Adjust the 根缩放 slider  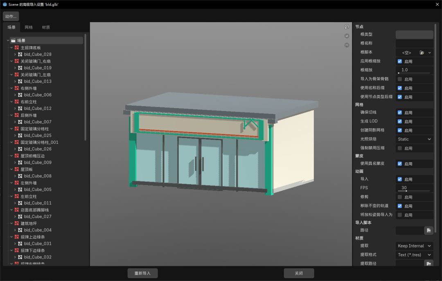414,73
